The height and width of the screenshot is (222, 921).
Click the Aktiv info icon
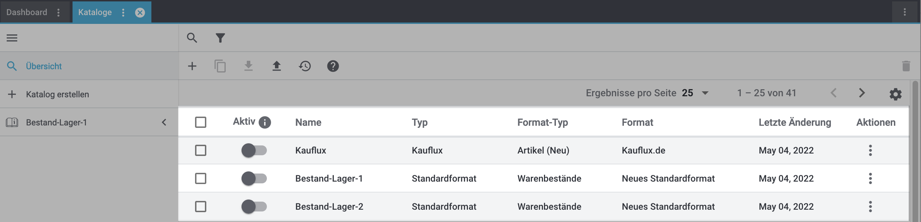click(264, 123)
